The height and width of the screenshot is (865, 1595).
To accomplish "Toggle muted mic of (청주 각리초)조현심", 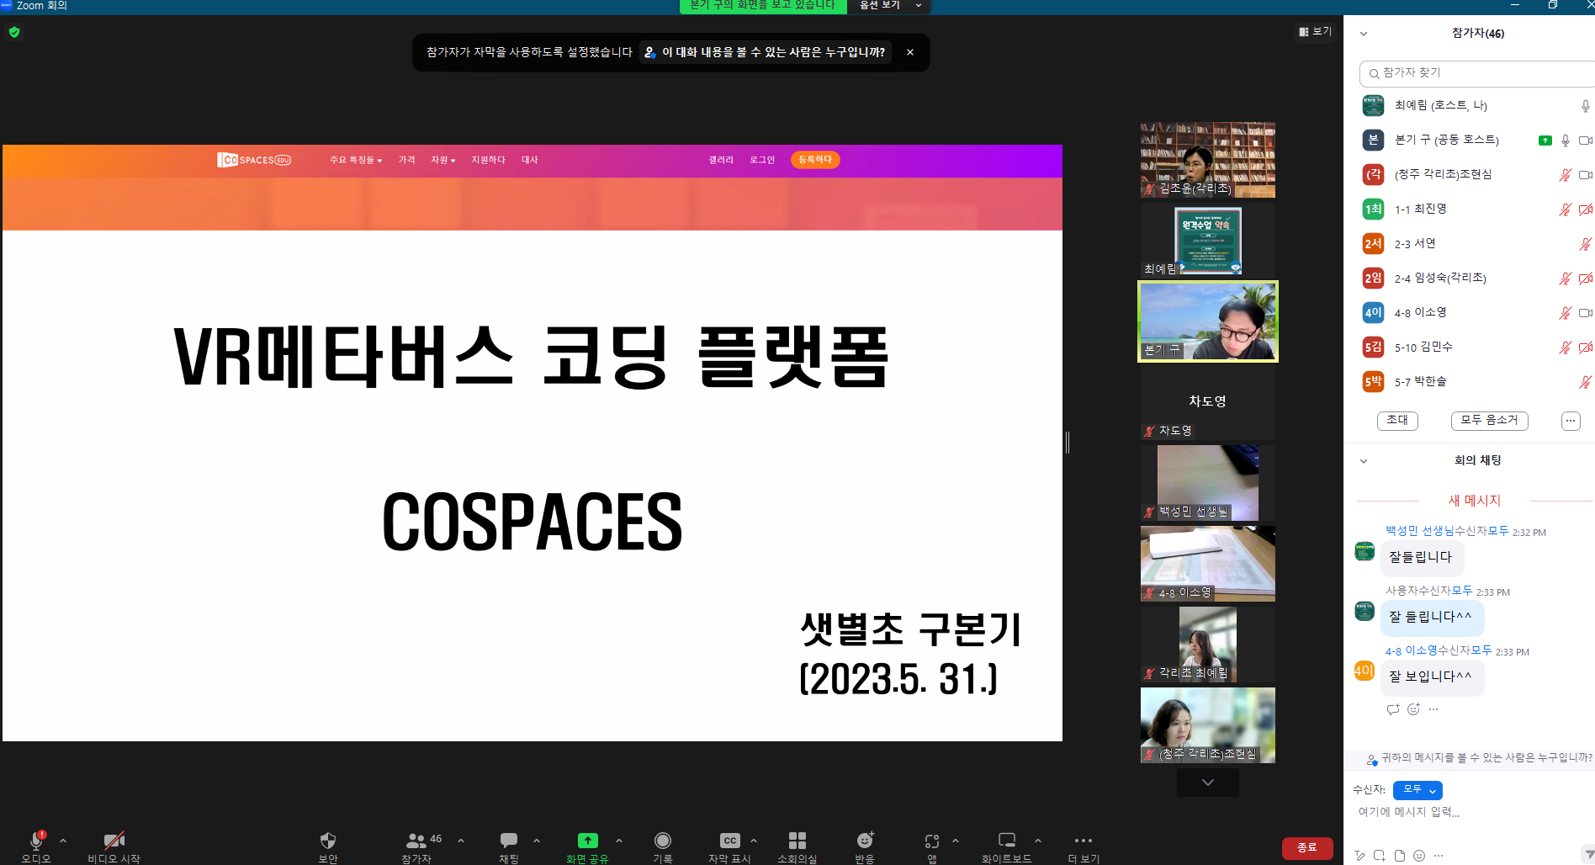I will [1566, 175].
